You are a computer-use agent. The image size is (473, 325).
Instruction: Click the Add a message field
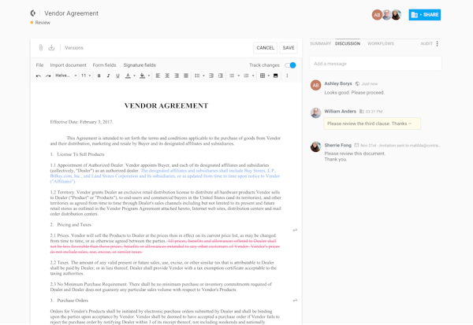(x=374, y=64)
